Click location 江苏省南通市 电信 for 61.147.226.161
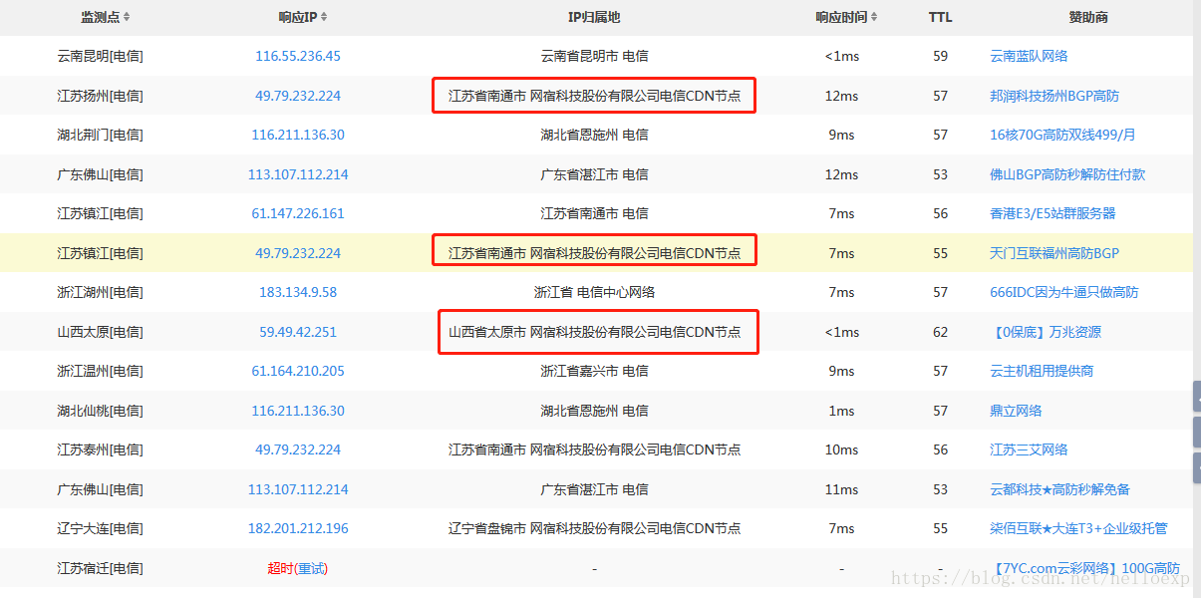This screenshot has width=1201, height=598. [x=594, y=213]
